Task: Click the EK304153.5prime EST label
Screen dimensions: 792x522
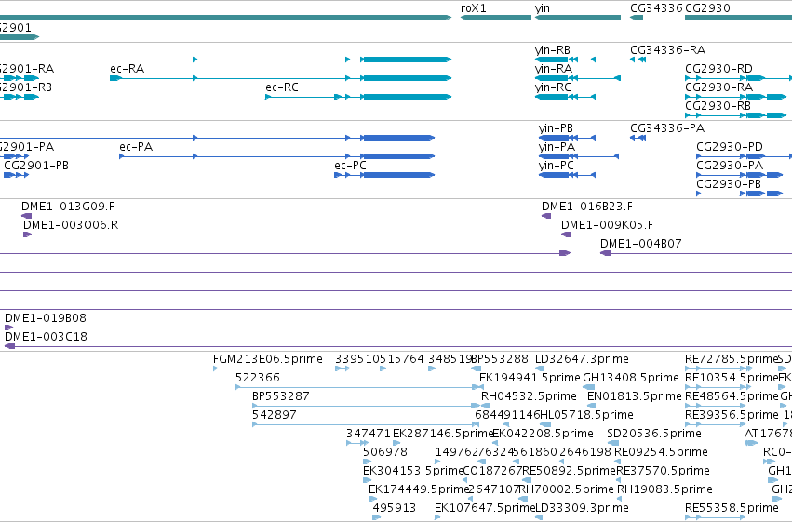Action: click(x=413, y=471)
